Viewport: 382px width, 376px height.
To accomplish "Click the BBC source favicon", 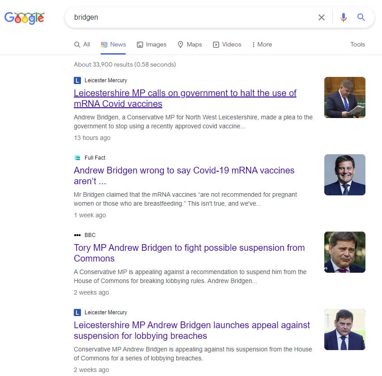I will pos(77,235).
